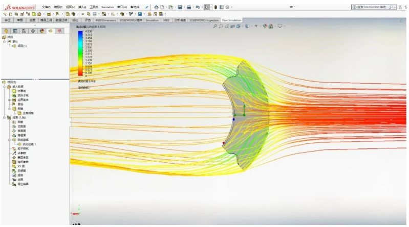
Task: Open the DisplayManager color ball tab
Action: pos(42,31)
